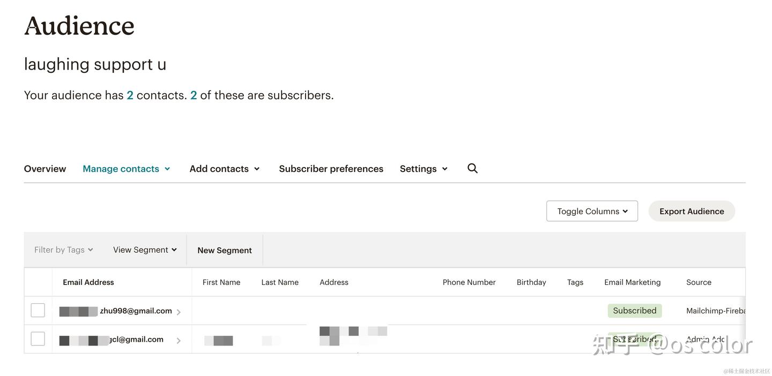Expand the Manage contacts dropdown
This screenshot has height=376, width=772.
coord(127,169)
